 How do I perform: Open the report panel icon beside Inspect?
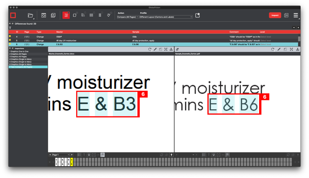[x=286, y=15]
